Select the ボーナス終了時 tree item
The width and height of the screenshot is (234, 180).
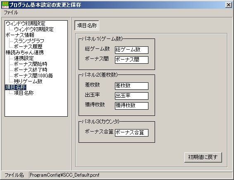(31, 70)
